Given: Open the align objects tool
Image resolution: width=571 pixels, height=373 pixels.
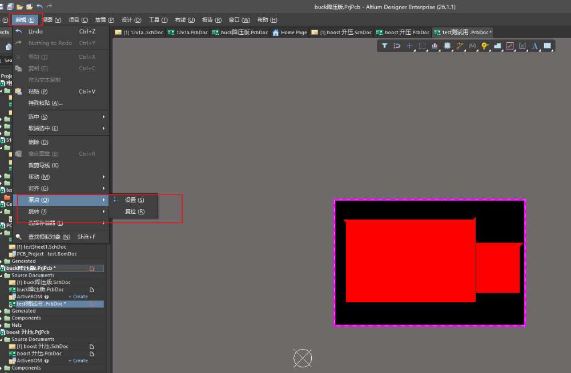Looking at the screenshot, I should 435,46.
